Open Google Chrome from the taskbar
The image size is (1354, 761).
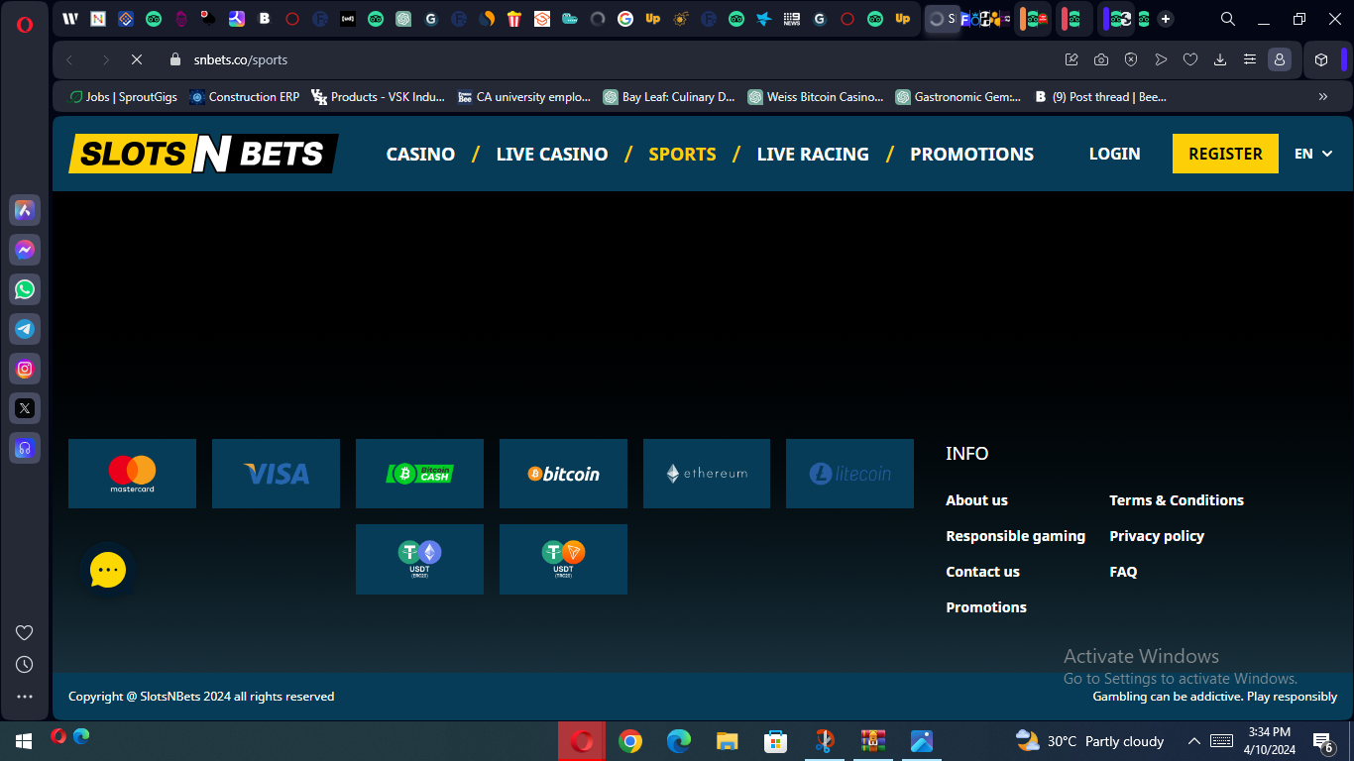click(x=630, y=741)
